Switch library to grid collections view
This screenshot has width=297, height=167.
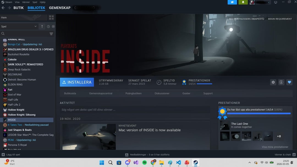51,18
